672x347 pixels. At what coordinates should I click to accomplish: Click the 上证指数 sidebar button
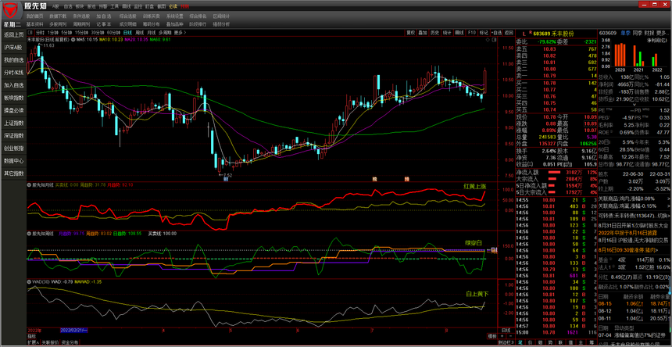pyautogui.click(x=14, y=123)
